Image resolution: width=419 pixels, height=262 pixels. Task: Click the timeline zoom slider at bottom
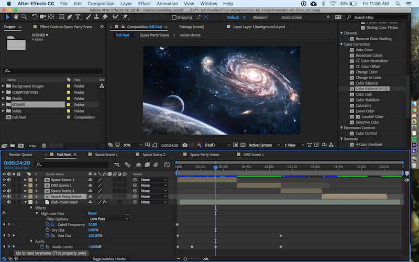click(x=186, y=259)
